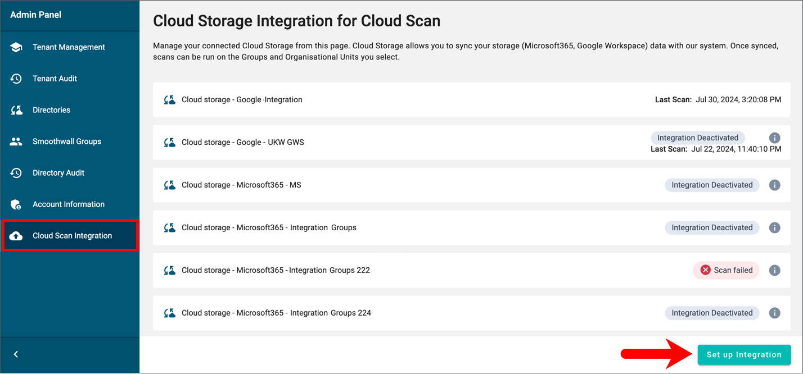
Task: Click the info icon in the Microsoft365 - Integration Groups row
Action: [774, 227]
